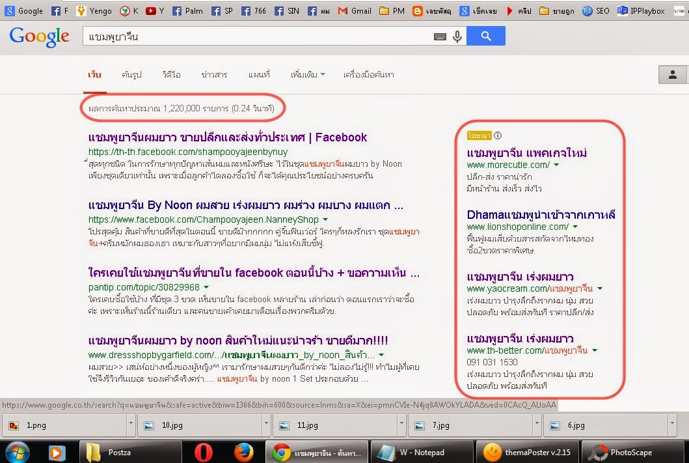Open the SEO bookmark
Screen dimensions: 689x463
point(596,11)
